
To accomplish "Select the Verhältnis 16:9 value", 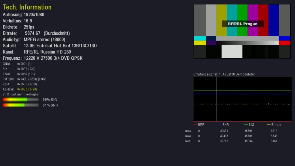I will (x=28, y=21).
